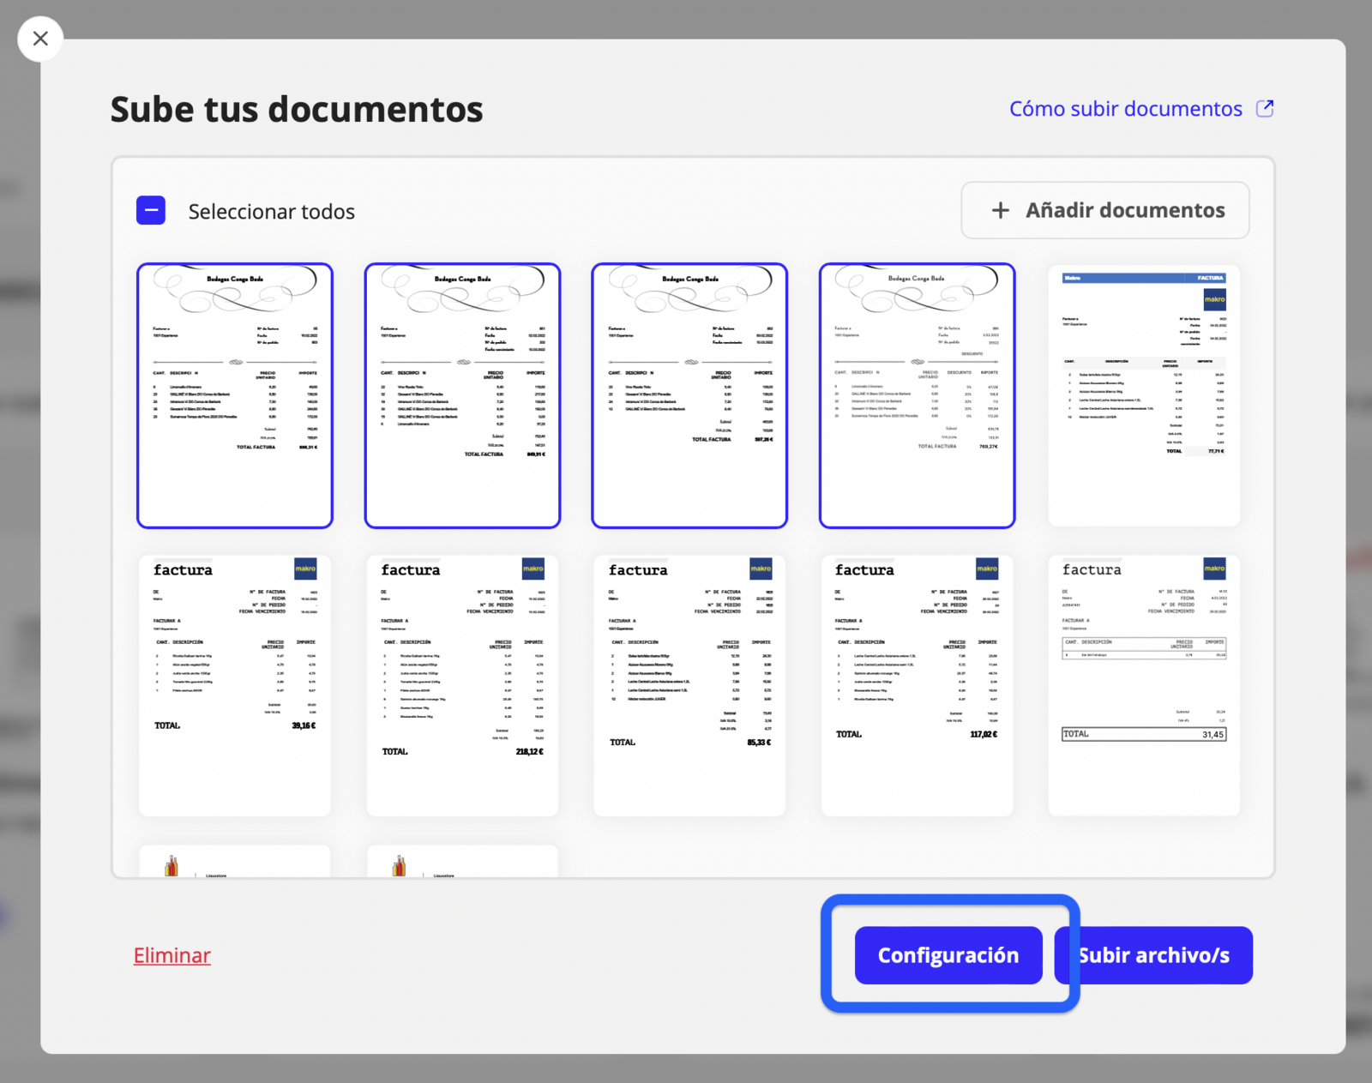
Task: Open the Cómo subir documentos help link
Action: tap(1125, 109)
